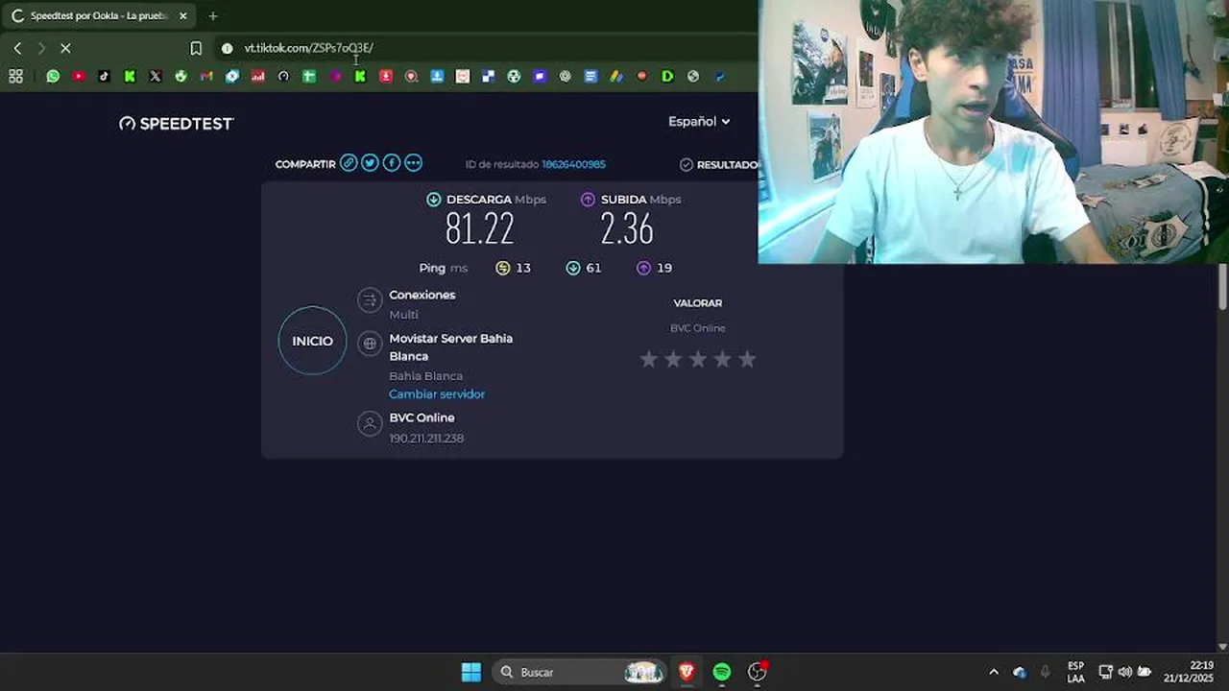Screen dimensions: 1229x691
Task: Click the download ping icon showing 61
Action: click(x=573, y=268)
